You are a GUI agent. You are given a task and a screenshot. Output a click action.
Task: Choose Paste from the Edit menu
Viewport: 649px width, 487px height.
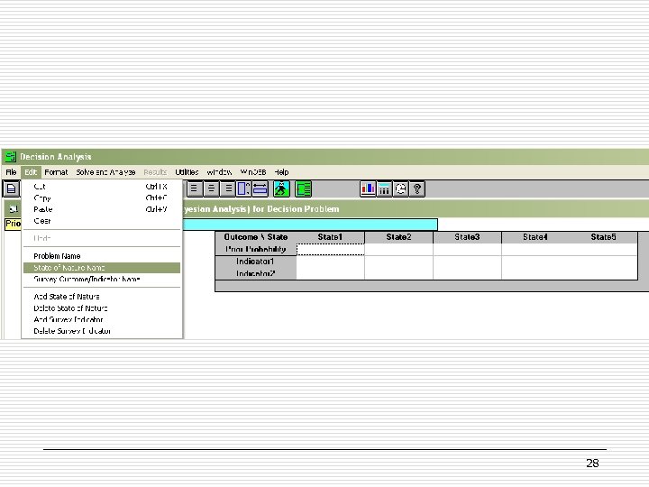point(102,209)
